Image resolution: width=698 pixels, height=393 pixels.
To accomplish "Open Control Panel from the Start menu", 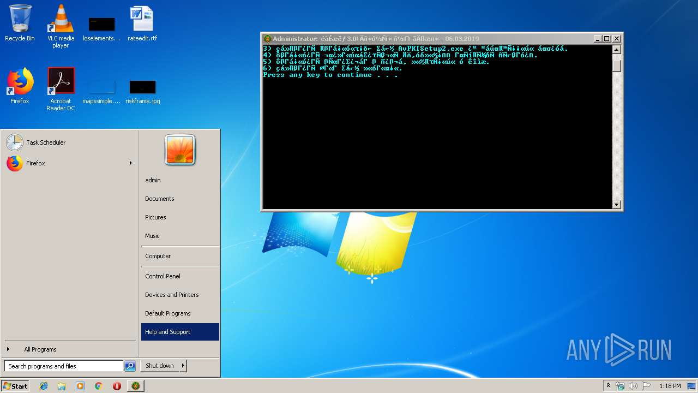I will [180, 276].
